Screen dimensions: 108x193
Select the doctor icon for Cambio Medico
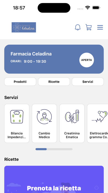[x=44, y=117]
